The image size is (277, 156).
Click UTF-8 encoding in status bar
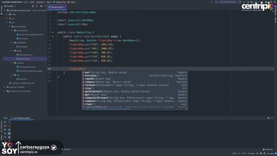[x=244, y=153]
